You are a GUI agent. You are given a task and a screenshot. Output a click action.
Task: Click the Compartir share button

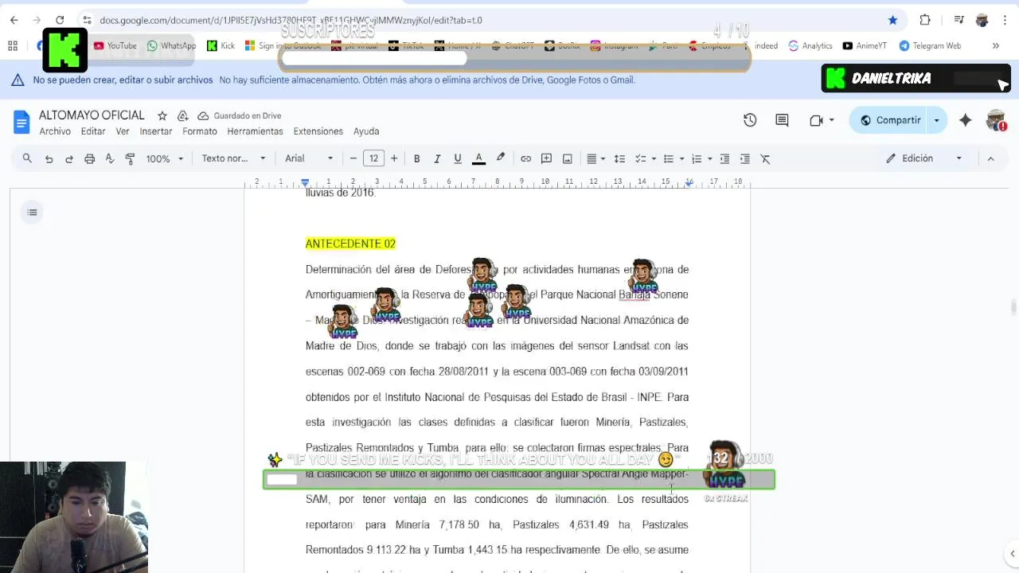[890, 120]
